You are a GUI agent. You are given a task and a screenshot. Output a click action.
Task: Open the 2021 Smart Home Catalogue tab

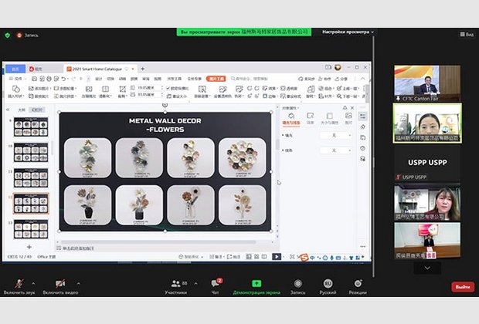100,69
